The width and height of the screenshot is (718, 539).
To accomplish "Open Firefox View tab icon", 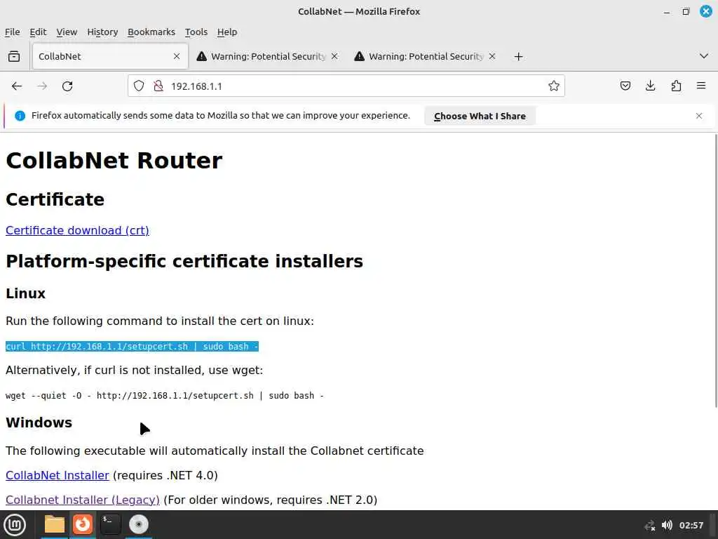I will click(x=14, y=56).
